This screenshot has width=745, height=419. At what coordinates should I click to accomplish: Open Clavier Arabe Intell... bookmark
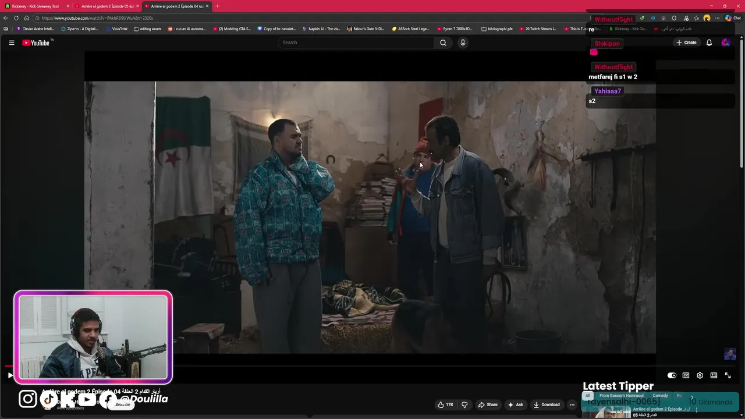point(36,29)
